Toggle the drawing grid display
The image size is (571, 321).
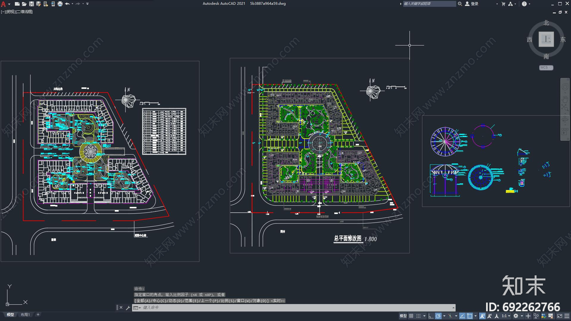pos(411,316)
